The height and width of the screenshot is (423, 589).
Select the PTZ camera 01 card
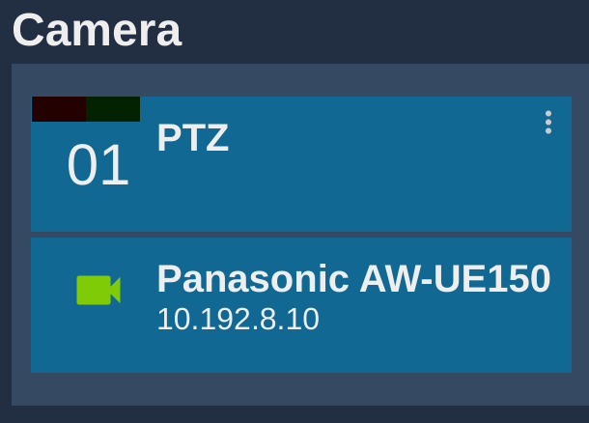point(301,164)
